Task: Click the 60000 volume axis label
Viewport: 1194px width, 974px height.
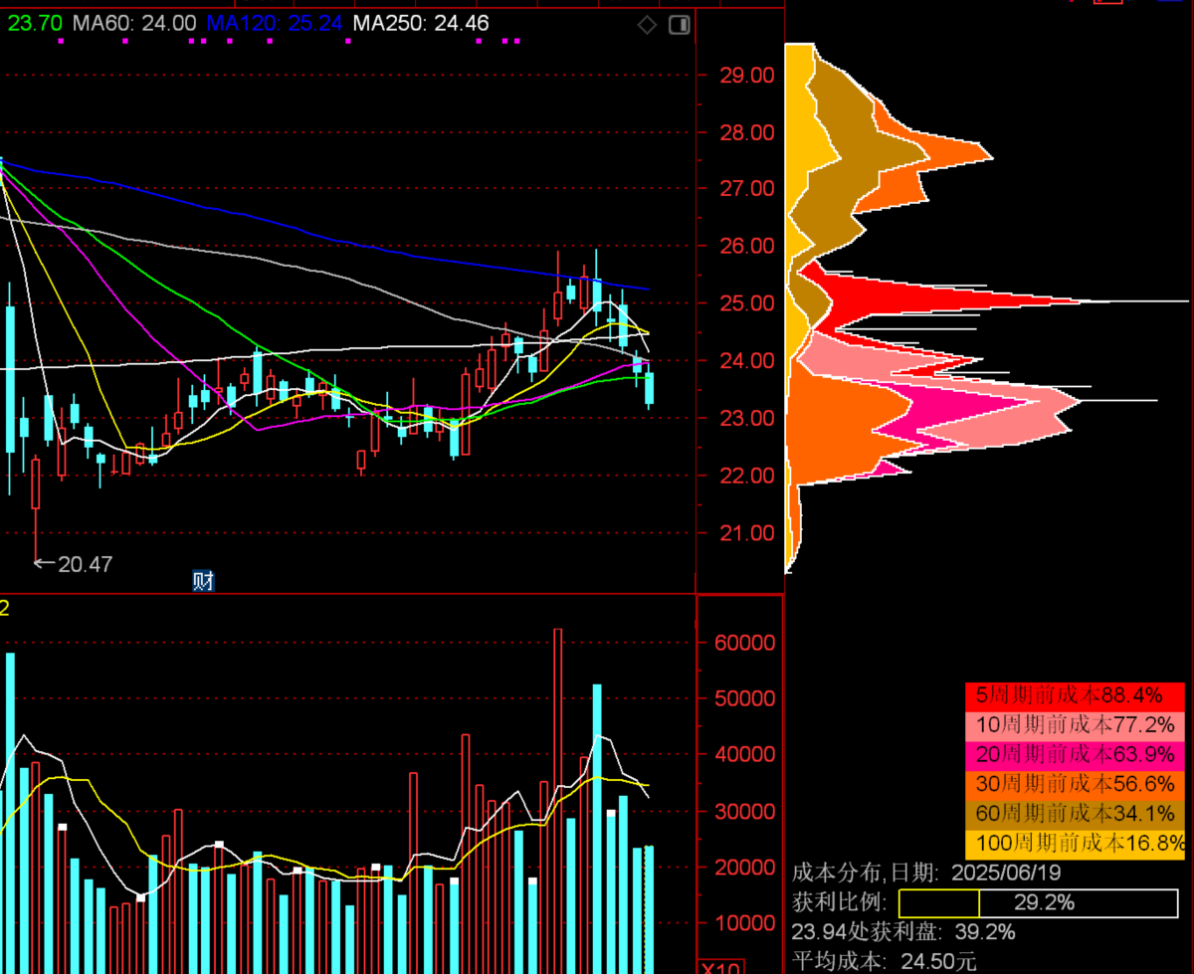Action: pyautogui.click(x=745, y=643)
